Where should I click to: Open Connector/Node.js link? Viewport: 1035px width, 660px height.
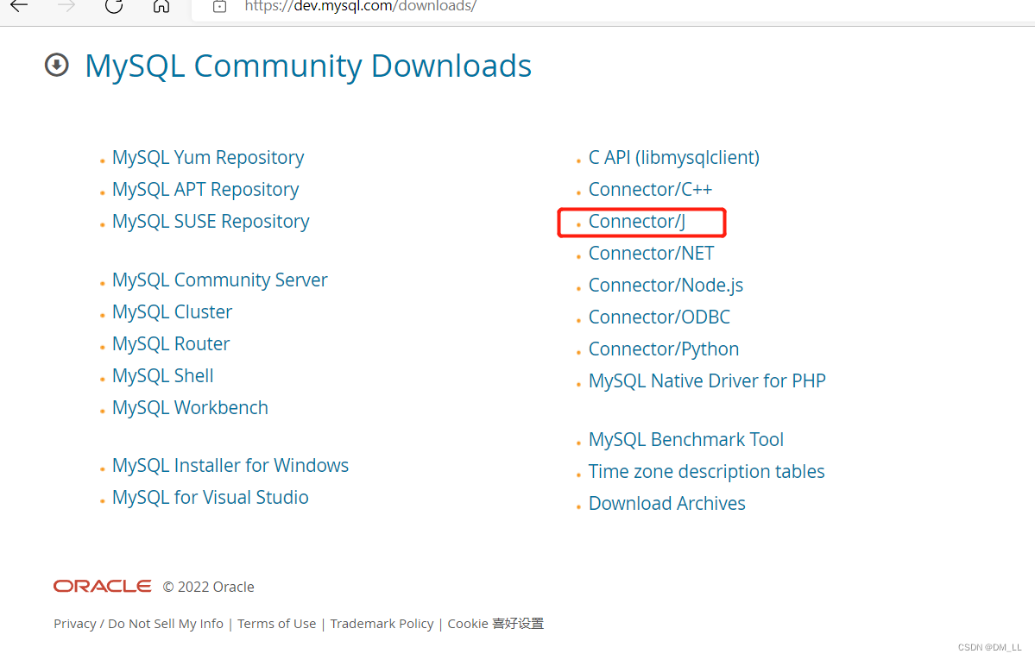[x=666, y=285]
